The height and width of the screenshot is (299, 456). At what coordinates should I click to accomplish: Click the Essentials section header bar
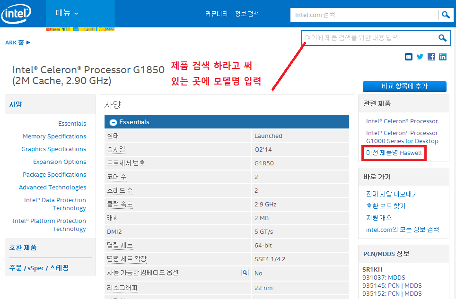point(227,122)
